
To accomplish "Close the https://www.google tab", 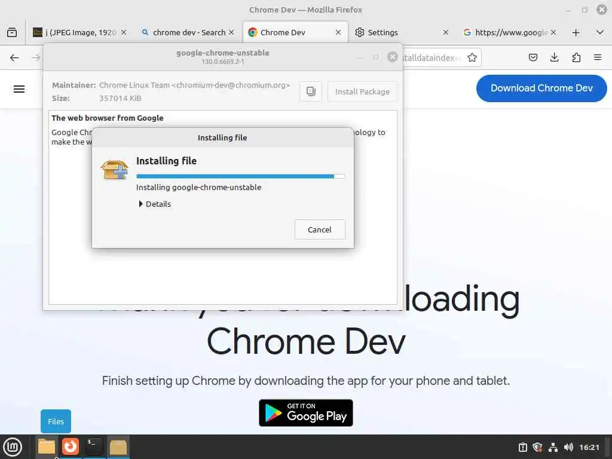I will pyautogui.click(x=553, y=32).
